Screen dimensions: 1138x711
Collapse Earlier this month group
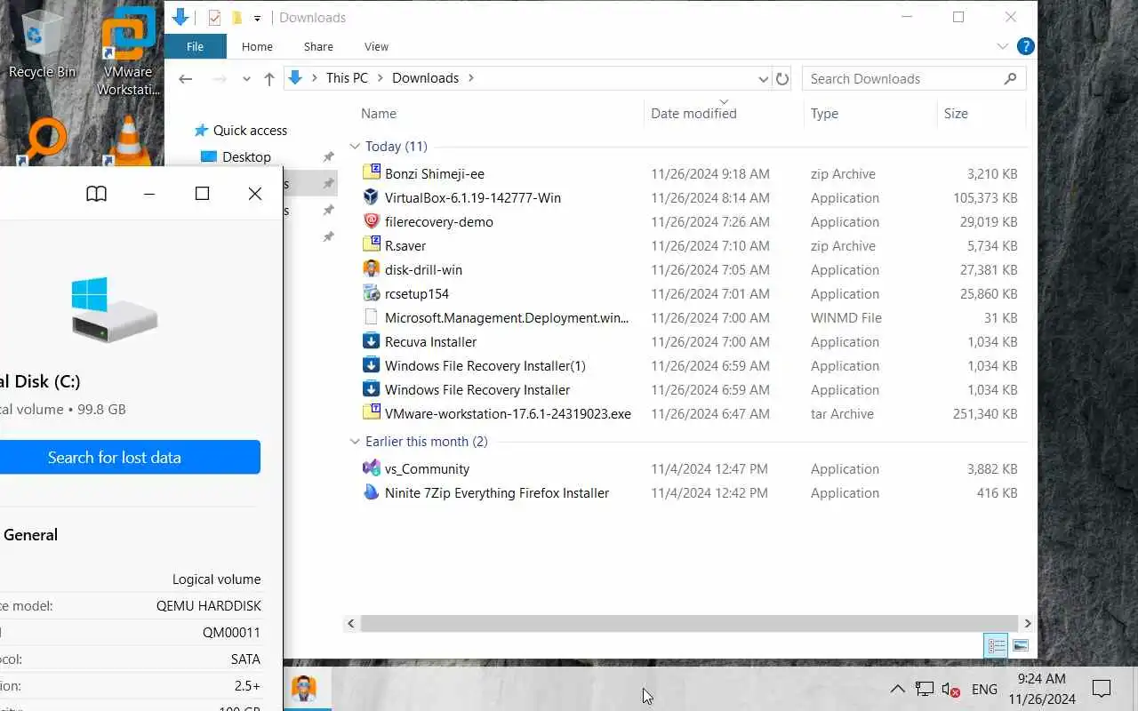click(355, 442)
